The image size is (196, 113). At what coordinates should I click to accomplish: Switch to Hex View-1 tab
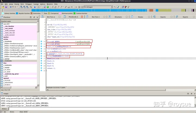96,17
